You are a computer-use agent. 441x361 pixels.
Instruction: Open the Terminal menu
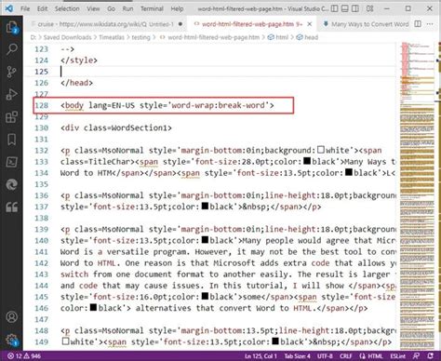152,8
